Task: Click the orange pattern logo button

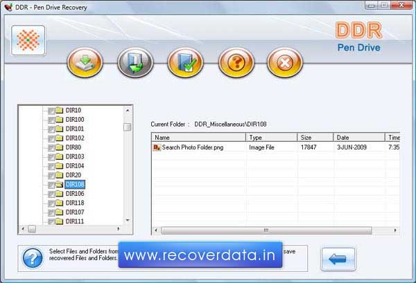Action: tap(28, 40)
